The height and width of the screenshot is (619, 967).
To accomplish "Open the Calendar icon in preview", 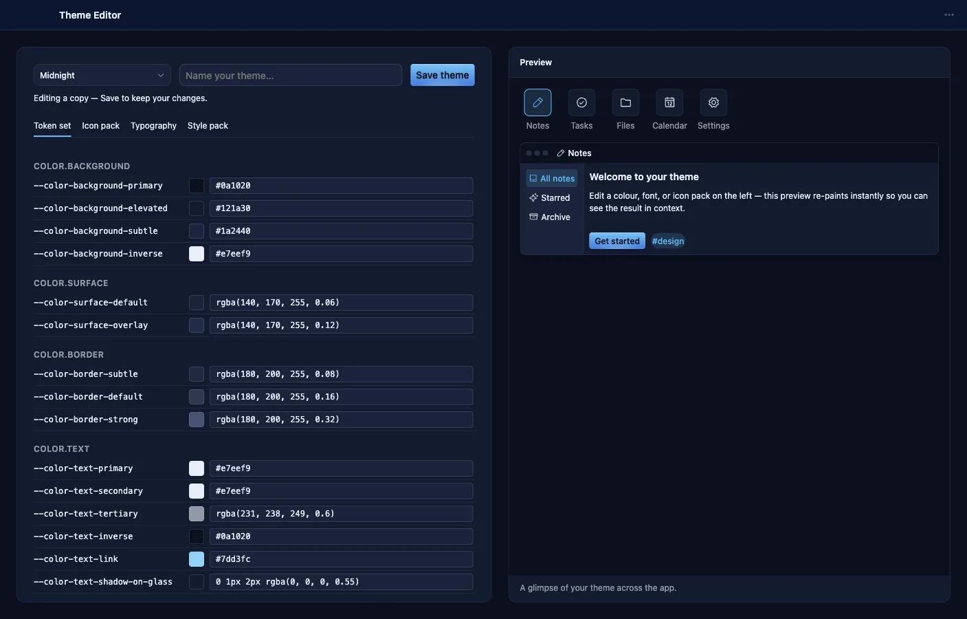I will click(x=669, y=102).
